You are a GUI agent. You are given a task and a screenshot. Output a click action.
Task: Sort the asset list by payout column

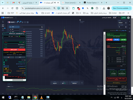coord(41,29)
